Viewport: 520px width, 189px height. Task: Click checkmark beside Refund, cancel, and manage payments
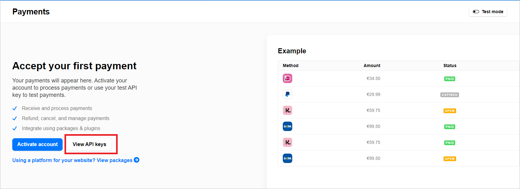click(x=14, y=118)
